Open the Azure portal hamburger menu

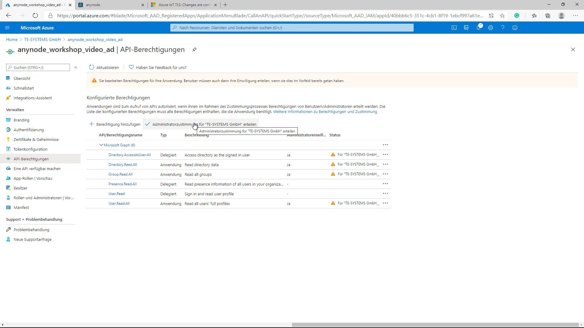click(7, 28)
